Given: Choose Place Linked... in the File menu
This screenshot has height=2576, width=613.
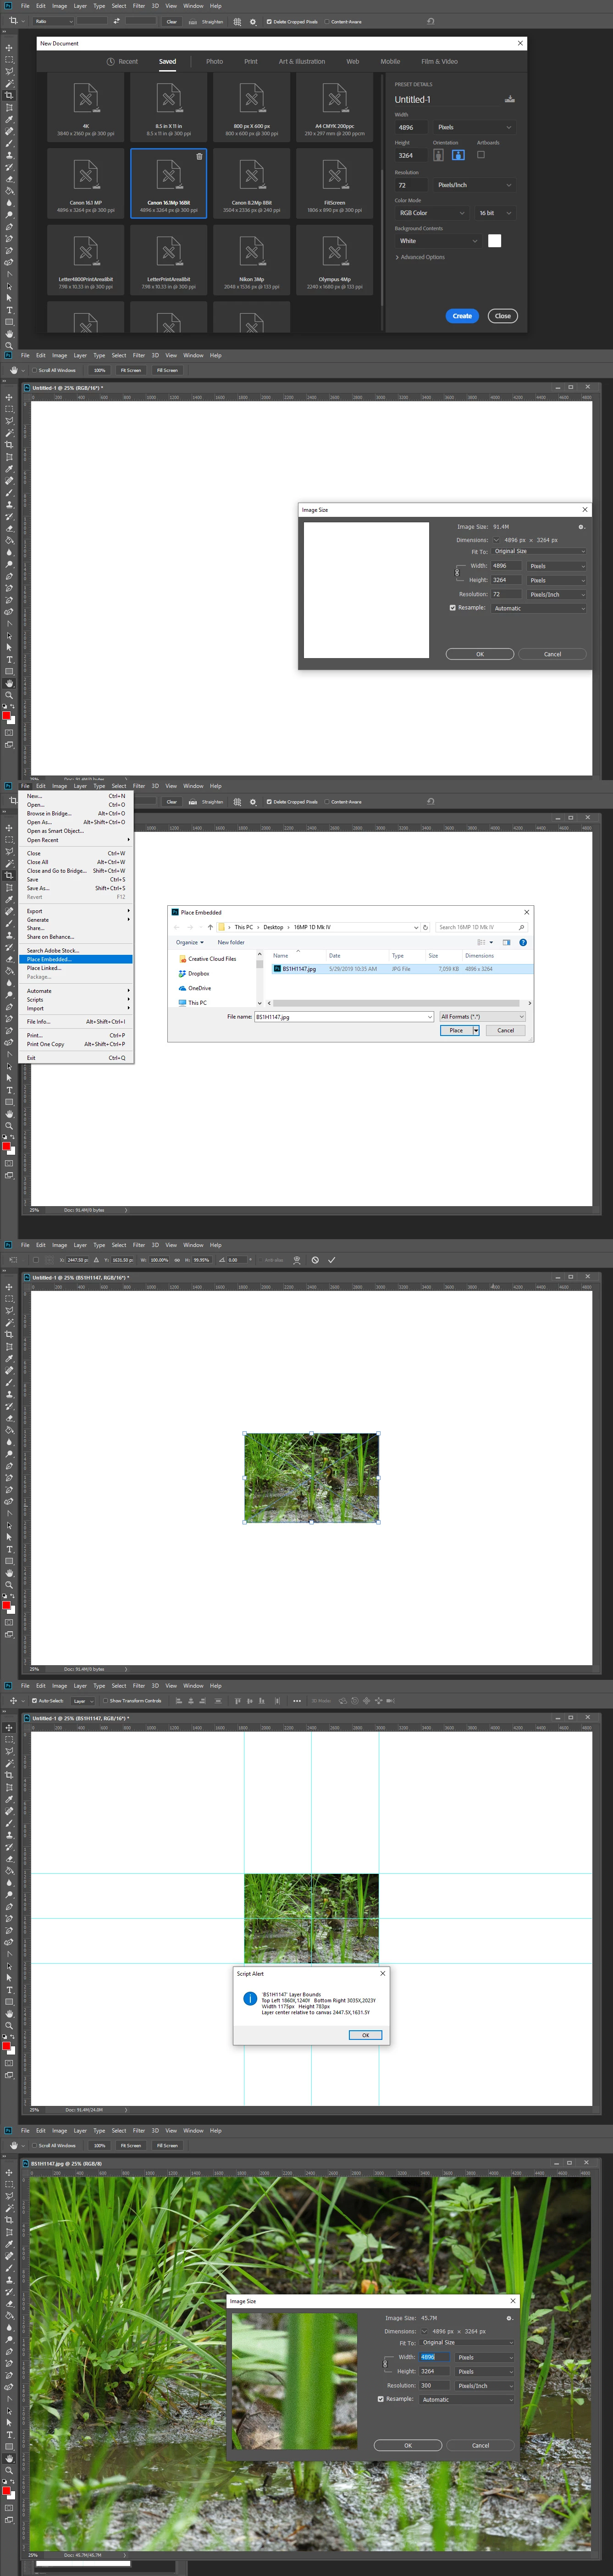Looking at the screenshot, I should [75, 968].
